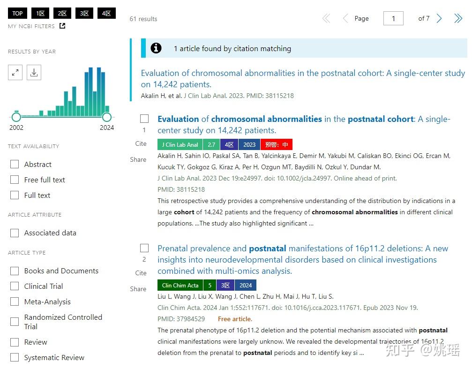The width and height of the screenshot is (472, 369).
Task: Grab the 2002 year slider handle
Action: pos(16,117)
